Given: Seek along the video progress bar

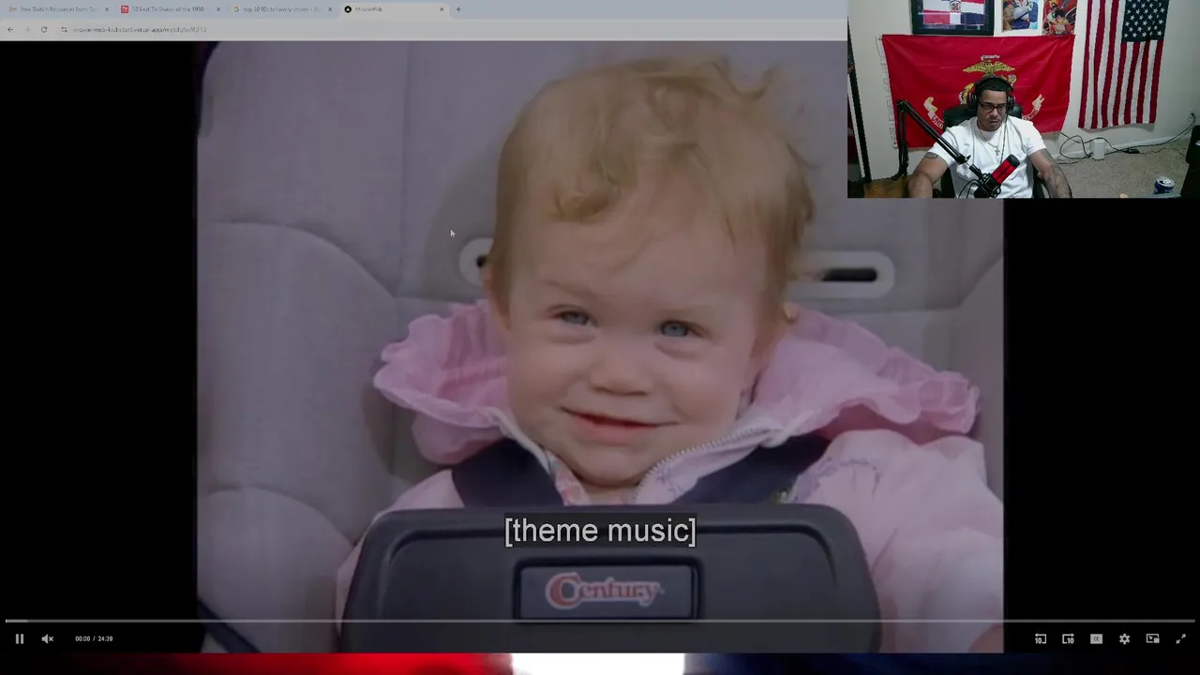Looking at the screenshot, I should [600, 621].
